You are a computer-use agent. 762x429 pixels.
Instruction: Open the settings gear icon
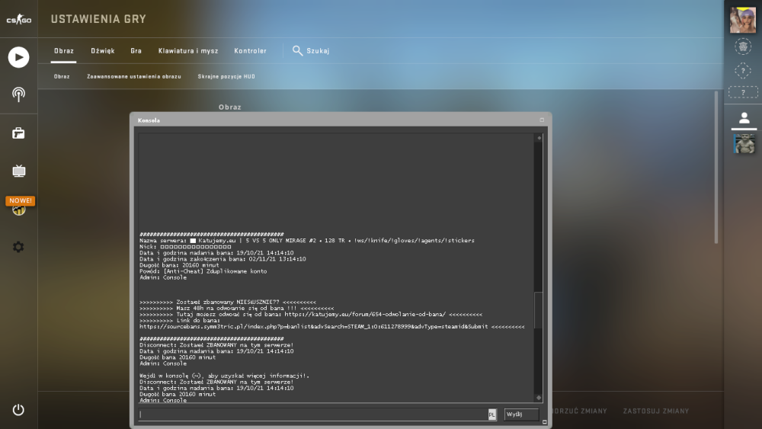coord(18,247)
